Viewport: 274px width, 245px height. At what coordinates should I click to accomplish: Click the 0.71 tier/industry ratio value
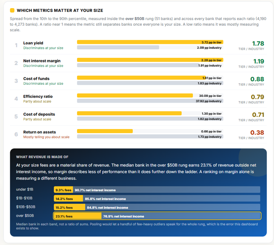(x=258, y=115)
